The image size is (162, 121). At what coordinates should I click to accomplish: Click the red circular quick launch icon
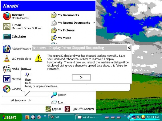pos(39,117)
